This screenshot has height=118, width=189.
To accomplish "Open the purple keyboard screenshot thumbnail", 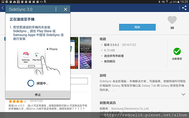I will (86, 61).
